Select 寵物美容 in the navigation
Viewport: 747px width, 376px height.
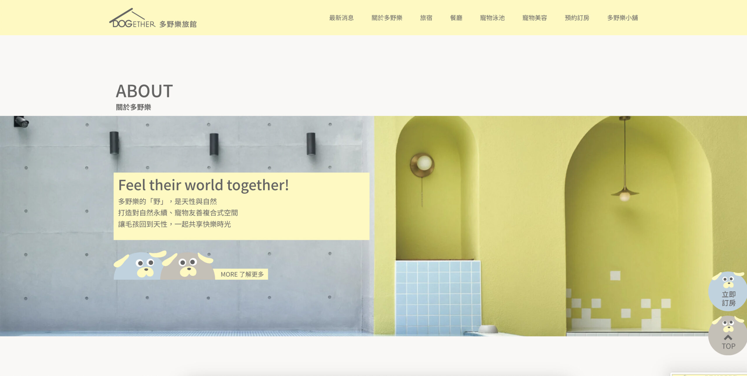click(x=535, y=18)
